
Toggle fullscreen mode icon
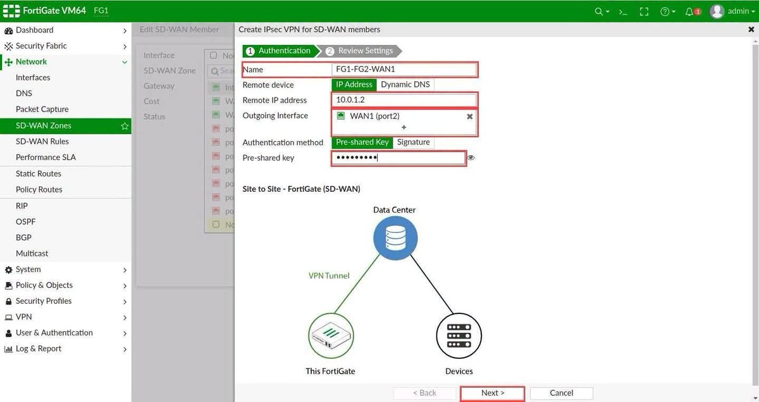pos(644,11)
